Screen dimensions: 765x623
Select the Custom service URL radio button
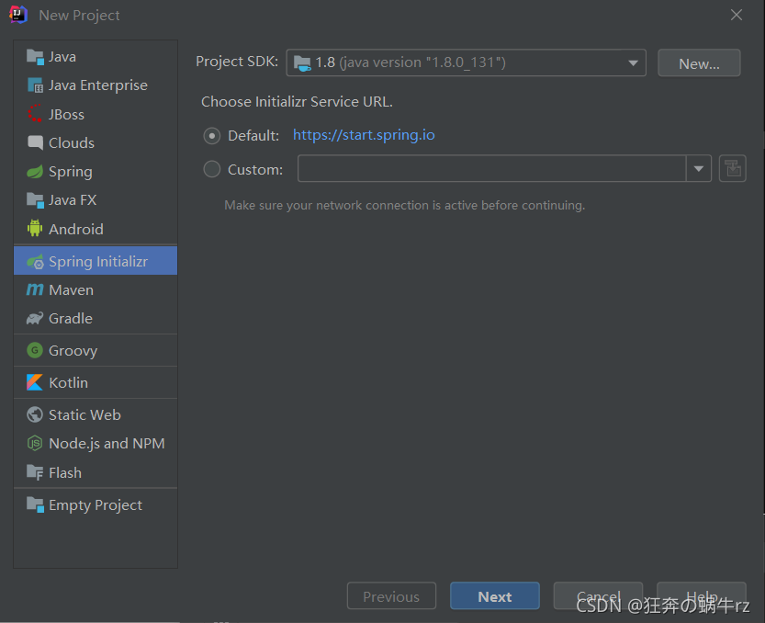(x=212, y=169)
